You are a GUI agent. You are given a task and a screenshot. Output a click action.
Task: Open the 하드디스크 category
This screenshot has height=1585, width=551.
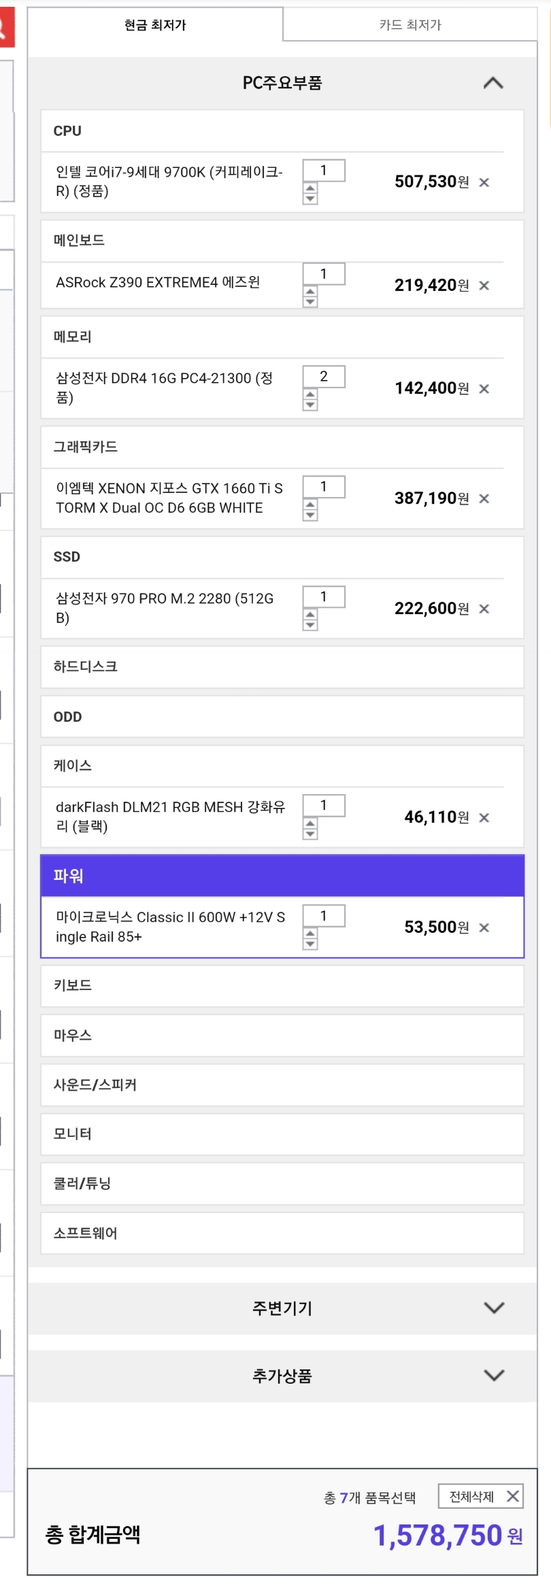[282, 667]
